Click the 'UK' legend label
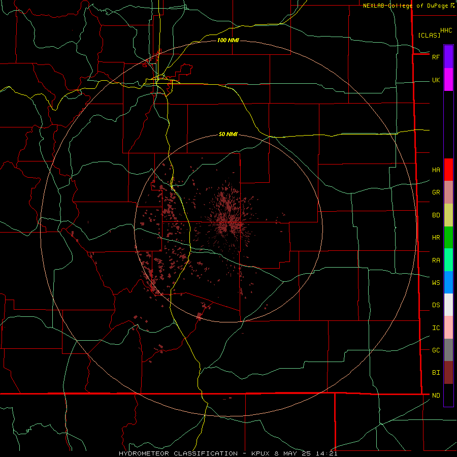The image size is (457, 457). (x=436, y=80)
